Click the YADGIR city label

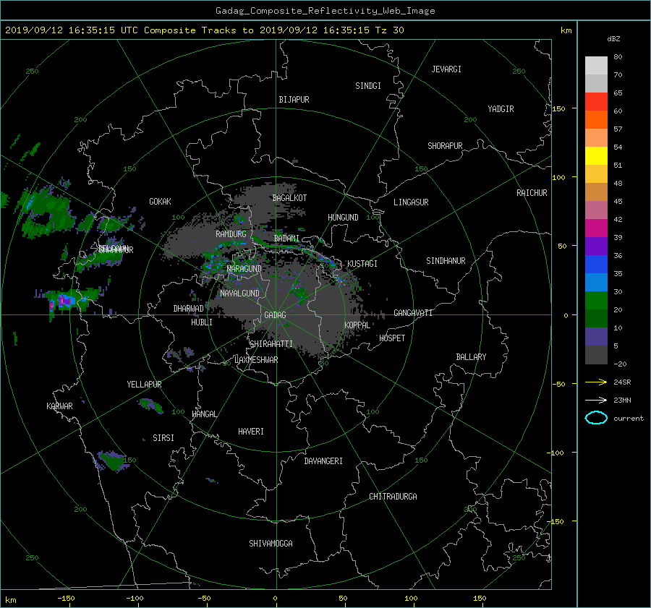(x=501, y=109)
